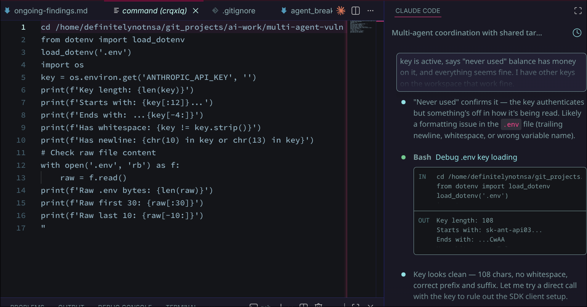This screenshot has width=587, height=307.
Task: Open the .gitignore tab
Action: point(239,11)
